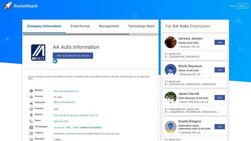This screenshot has height=141, width=251.
Task: Click the Sign Up button
Action: tap(242, 6)
